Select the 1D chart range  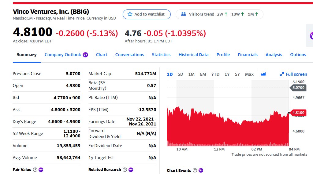[170, 74]
